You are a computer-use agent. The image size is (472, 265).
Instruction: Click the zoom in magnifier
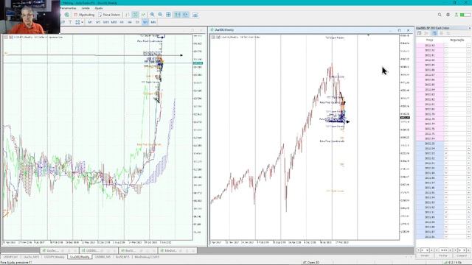coord(153,15)
